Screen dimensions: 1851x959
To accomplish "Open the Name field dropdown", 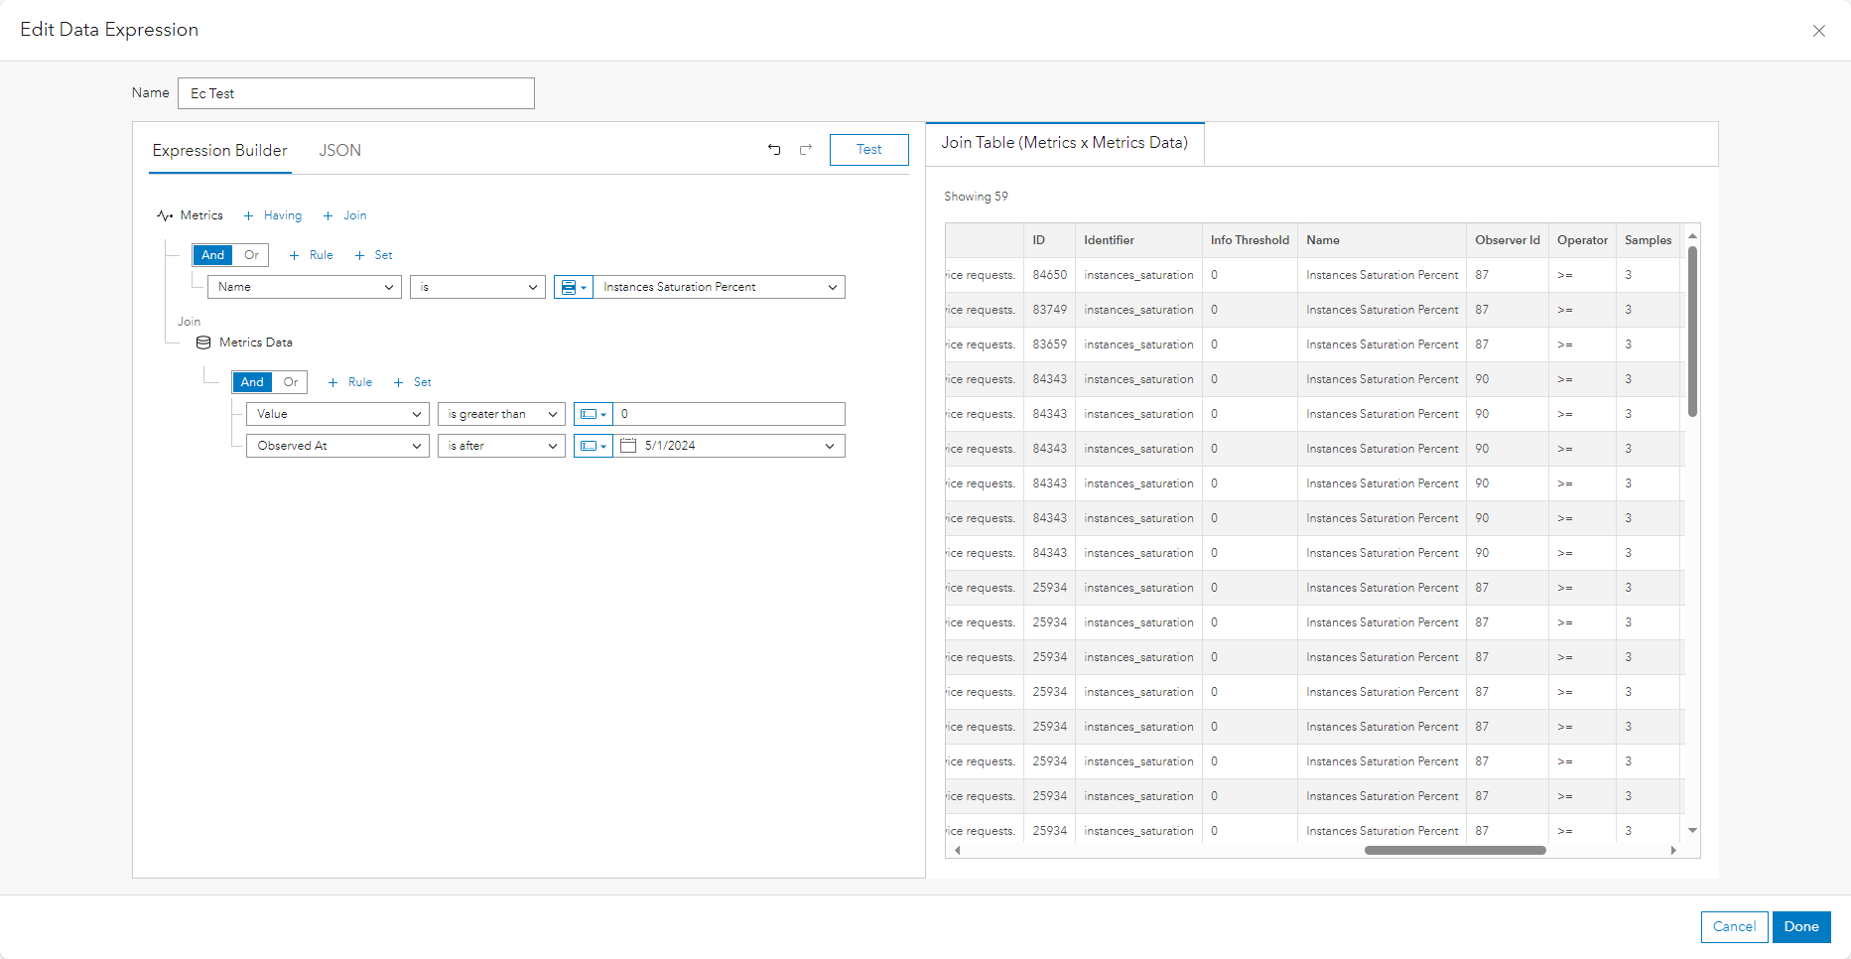I will tap(303, 287).
